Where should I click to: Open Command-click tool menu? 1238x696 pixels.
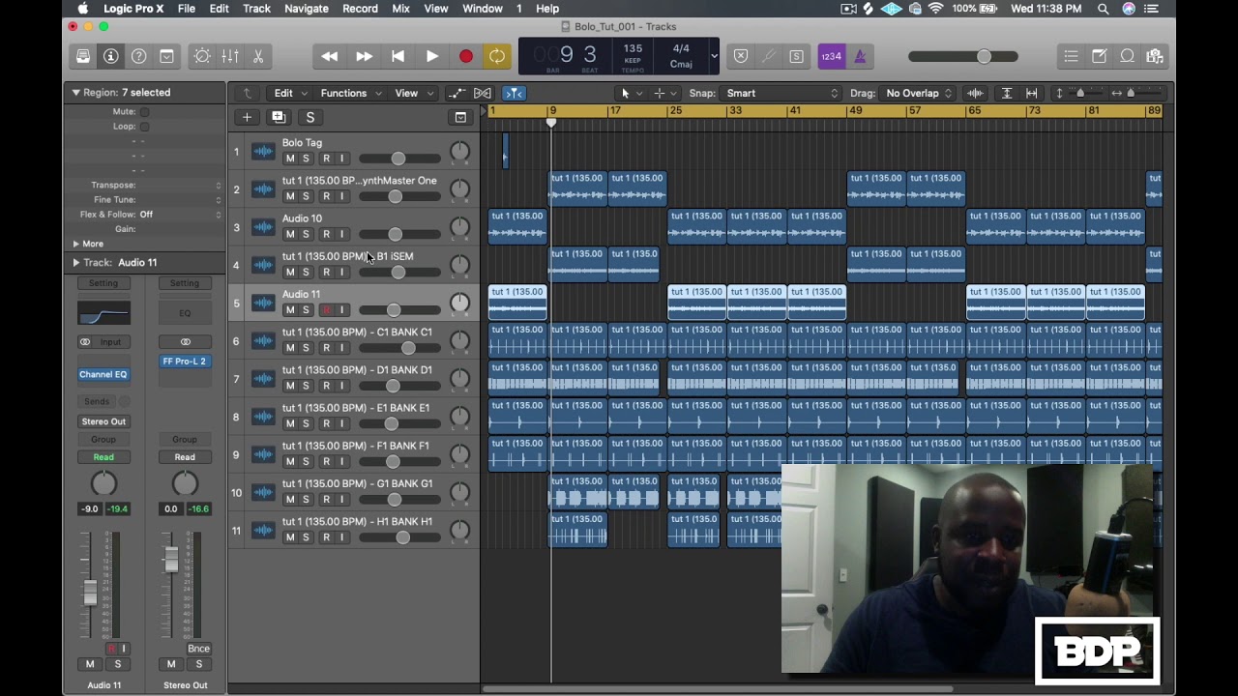pyautogui.click(x=664, y=93)
